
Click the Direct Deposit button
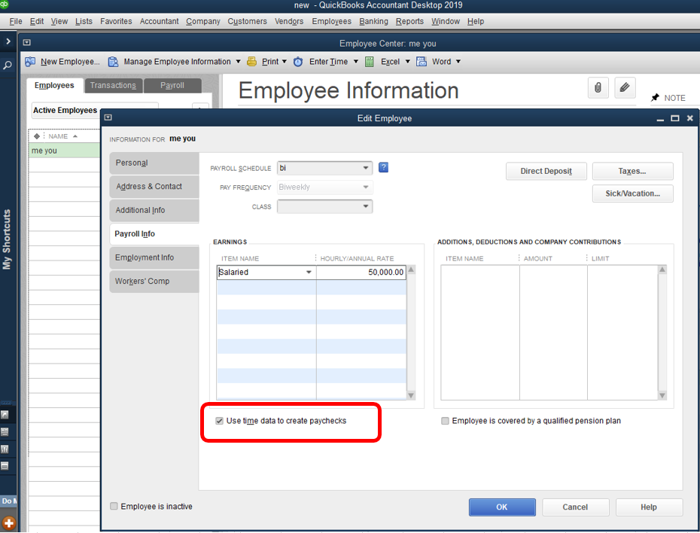coord(546,171)
